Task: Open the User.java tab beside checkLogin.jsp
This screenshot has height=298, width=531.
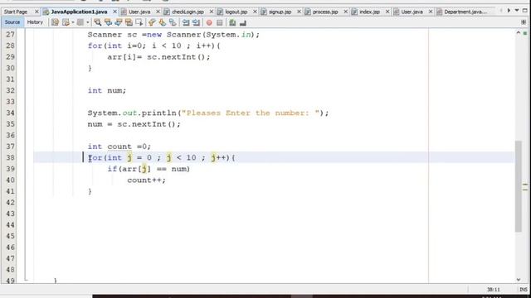Action: (139, 12)
